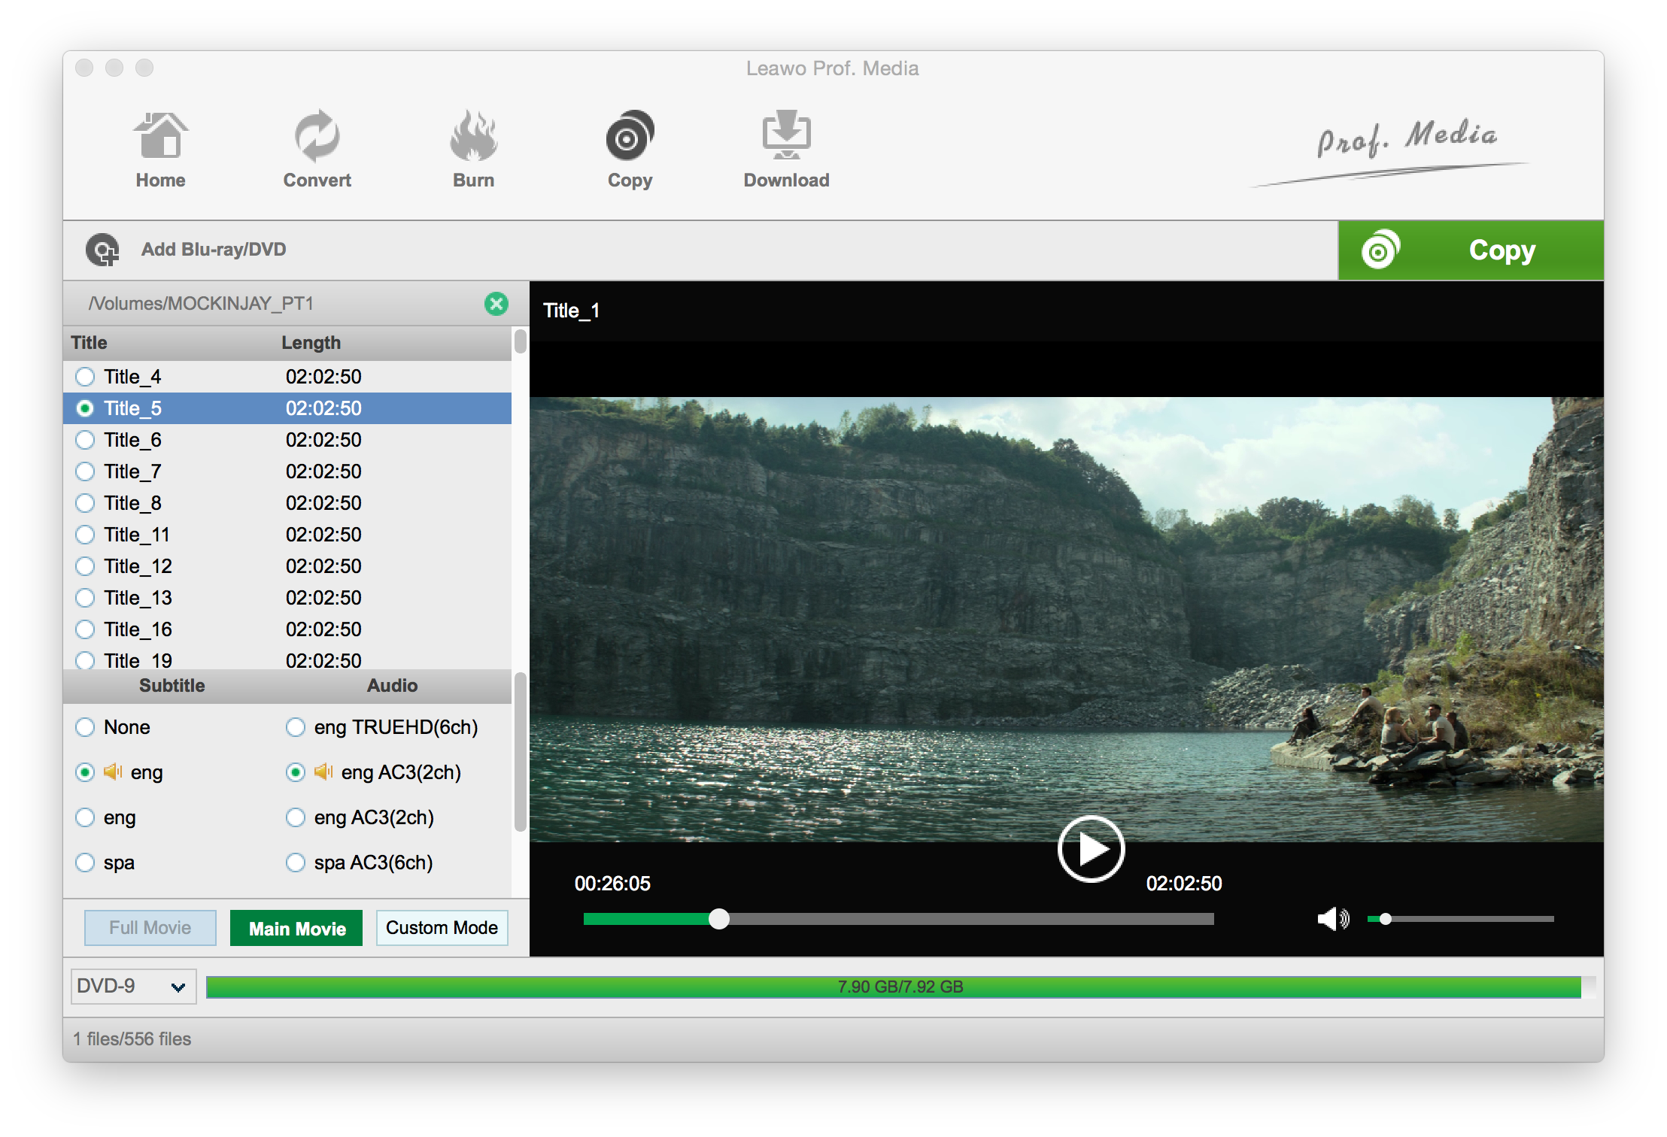Switch to the Convert module
The image size is (1667, 1137).
[x=317, y=136]
